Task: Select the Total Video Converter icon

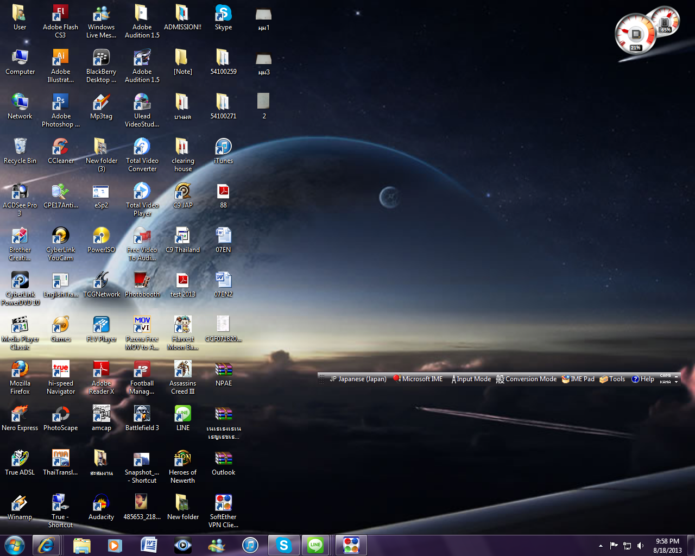Action: pyautogui.click(x=142, y=155)
